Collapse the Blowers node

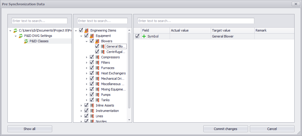[87, 41]
